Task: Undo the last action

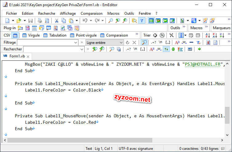Action: tap(85, 21)
